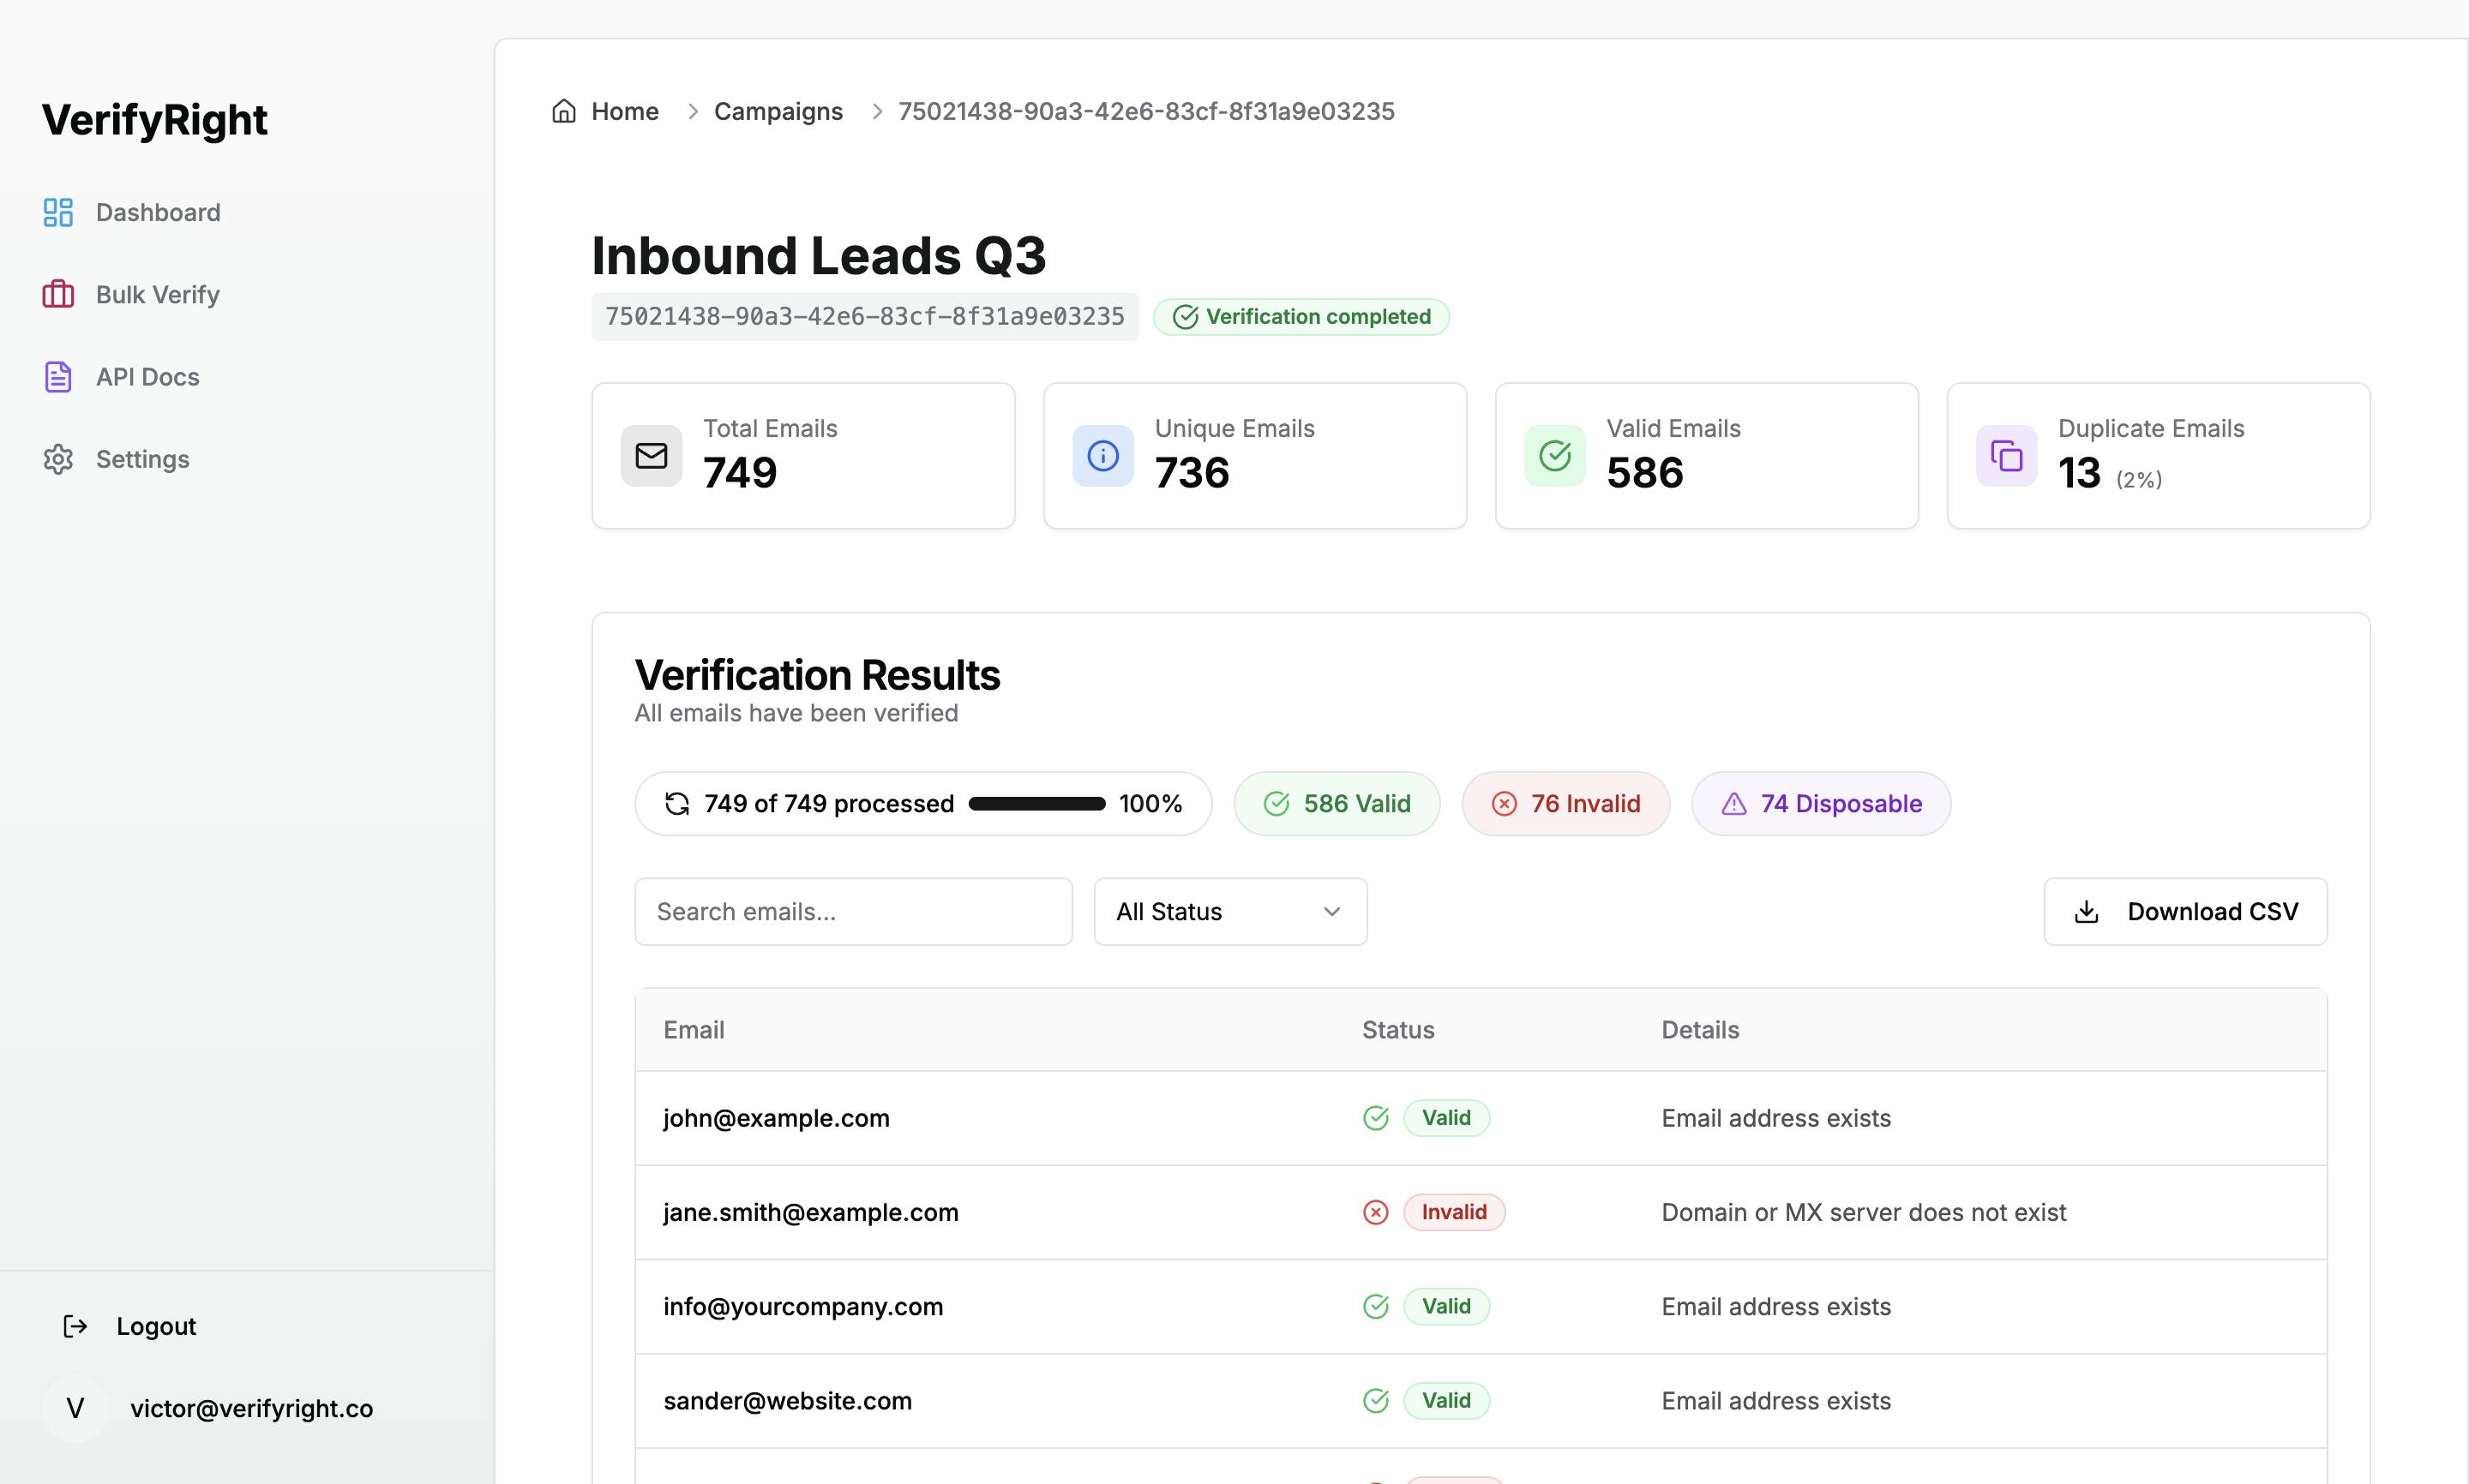The height and width of the screenshot is (1484, 2469).
Task: Click the 100% processed progress bar
Action: click(x=1036, y=804)
